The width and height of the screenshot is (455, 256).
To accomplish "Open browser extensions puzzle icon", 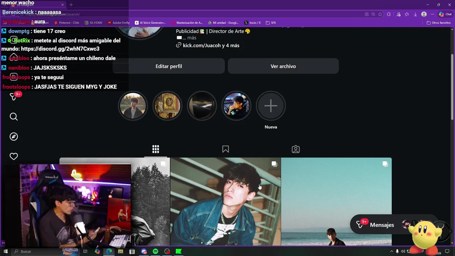I will click(389, 14).
